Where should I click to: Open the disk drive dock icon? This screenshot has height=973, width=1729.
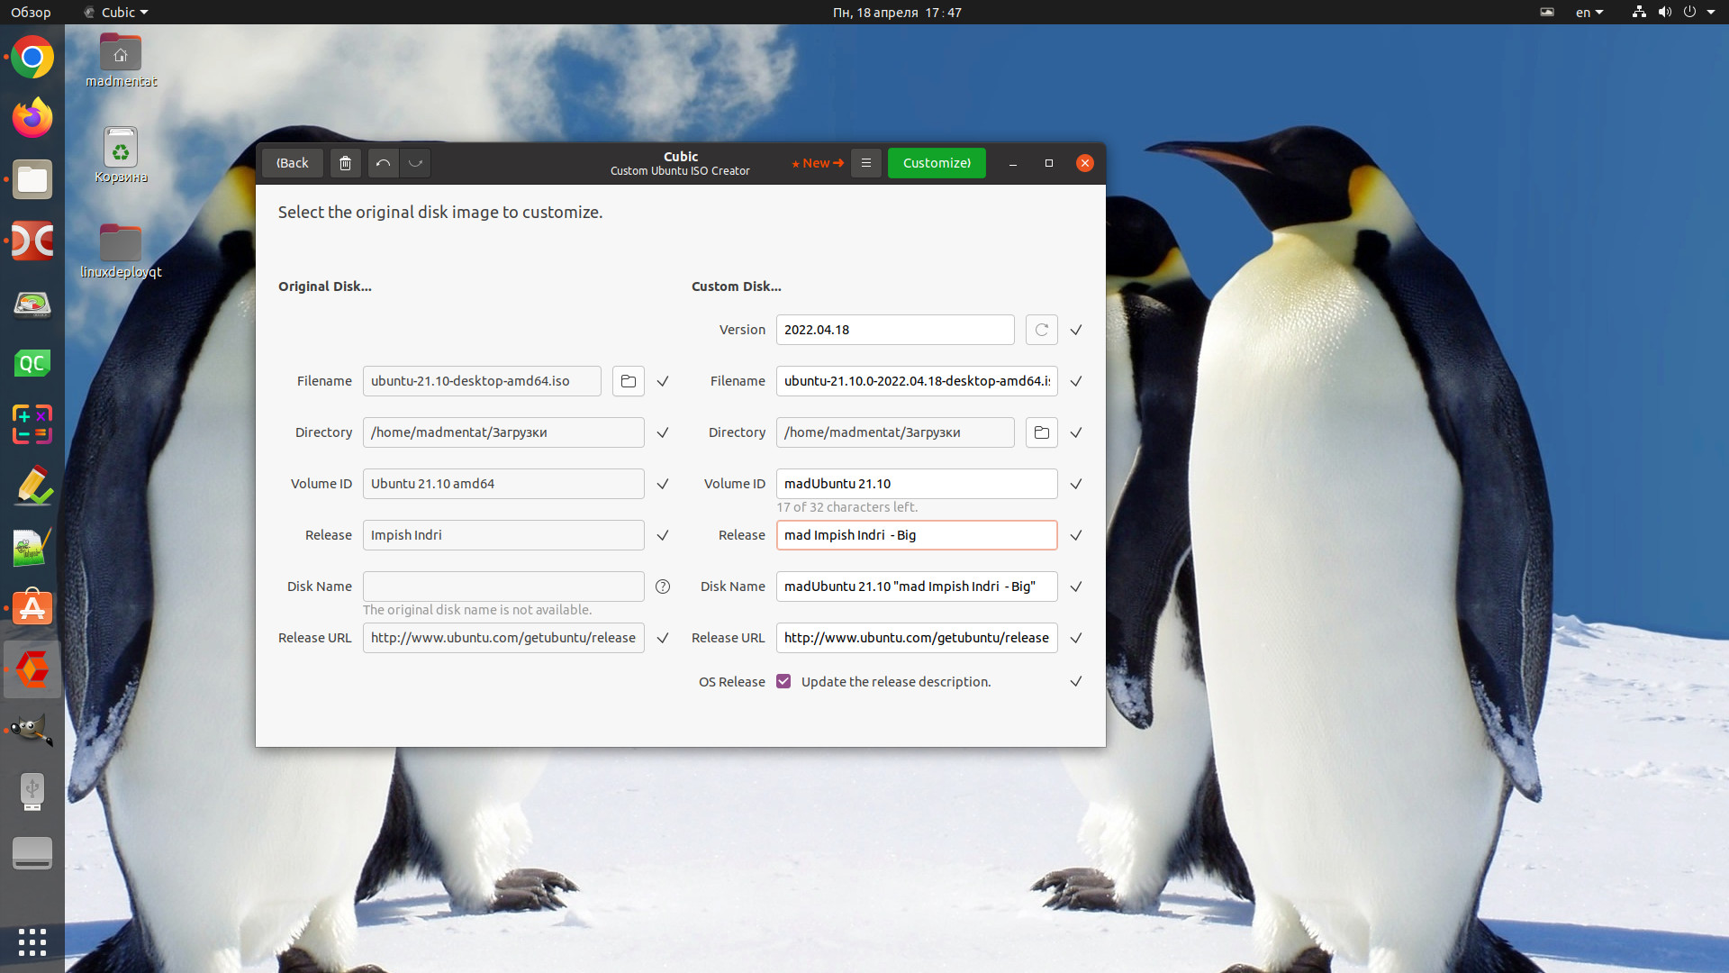pyautogui.click(x=32, y=853)
